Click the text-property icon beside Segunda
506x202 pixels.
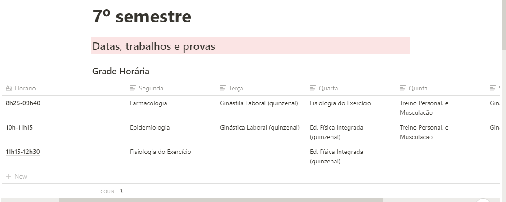(133, 88)
